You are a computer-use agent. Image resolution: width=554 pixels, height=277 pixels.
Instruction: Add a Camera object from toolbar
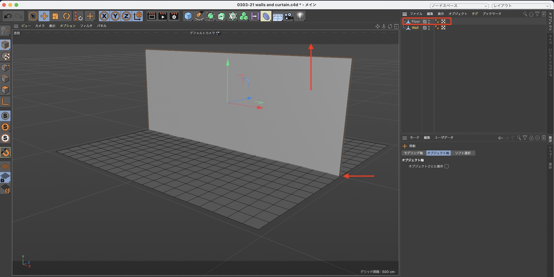(x=289, y=16)
